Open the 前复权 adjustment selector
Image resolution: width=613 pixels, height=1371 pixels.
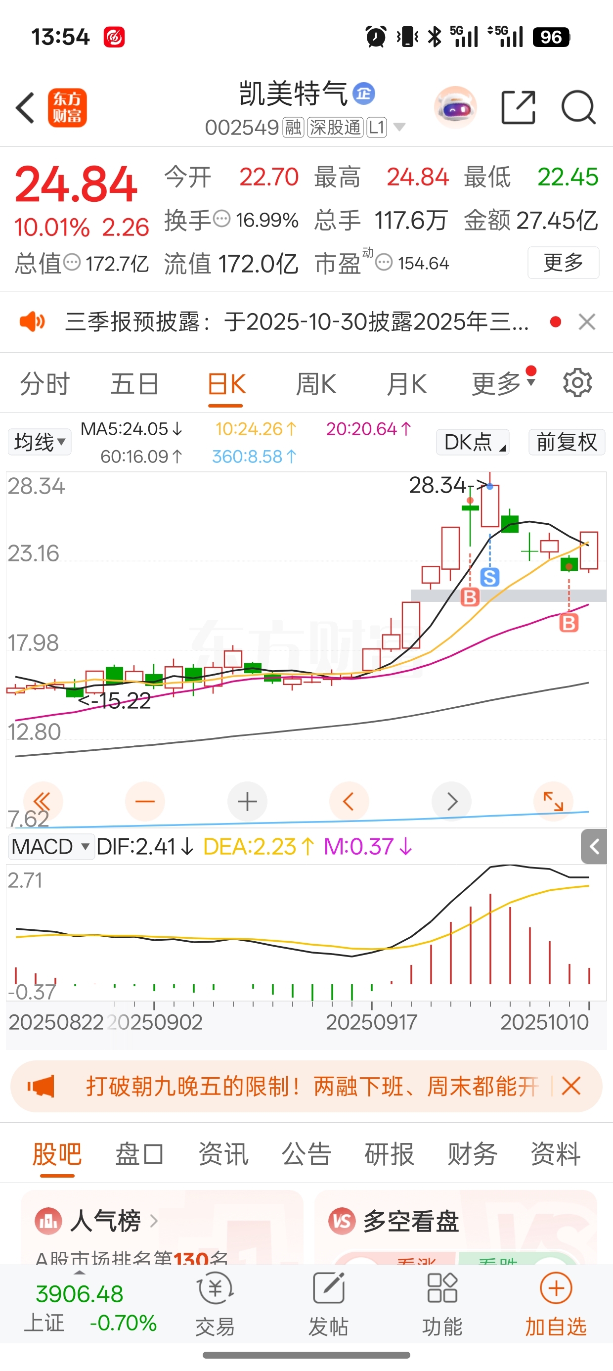pyautogui.click(x=567, y=442)
